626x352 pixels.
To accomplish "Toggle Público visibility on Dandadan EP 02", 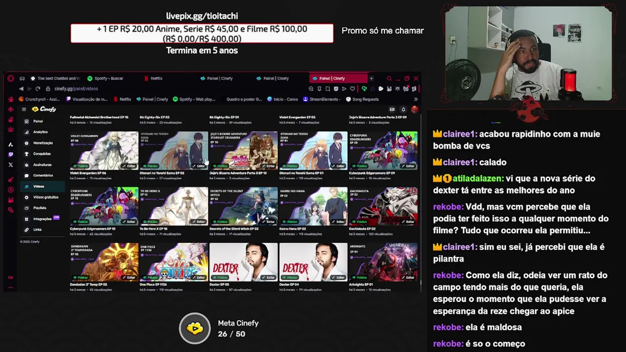I will coord(81,278).
